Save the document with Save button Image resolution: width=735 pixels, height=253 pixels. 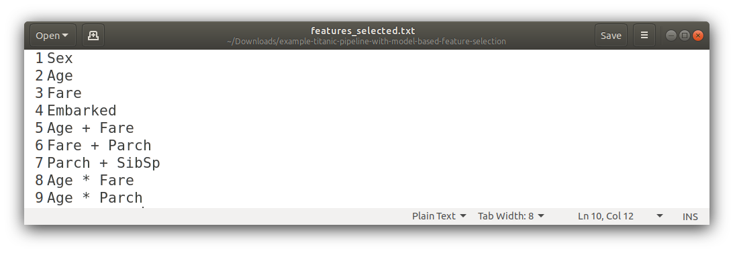pos(611,35)
